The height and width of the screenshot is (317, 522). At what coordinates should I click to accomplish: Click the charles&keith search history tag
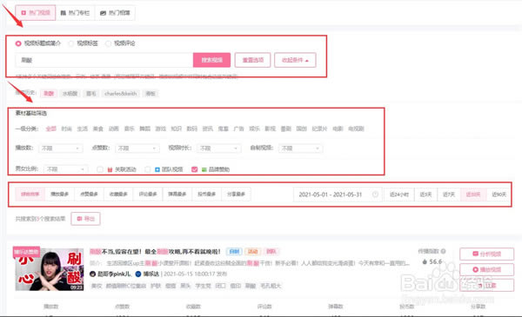121,94
